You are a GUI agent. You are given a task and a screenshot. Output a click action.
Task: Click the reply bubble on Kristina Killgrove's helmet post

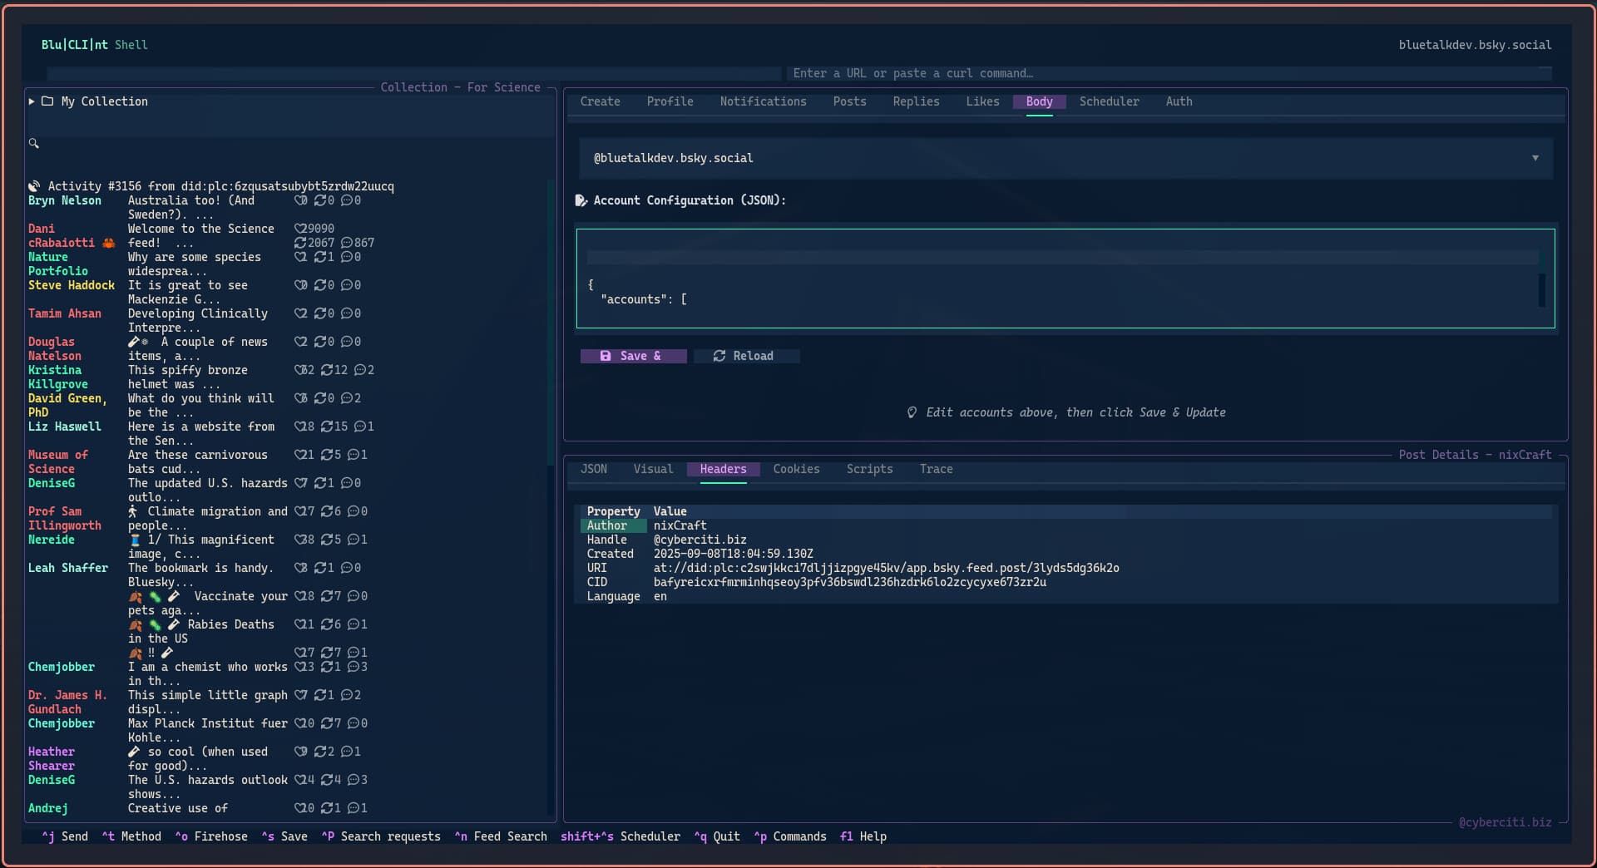[x=360, y=370]
